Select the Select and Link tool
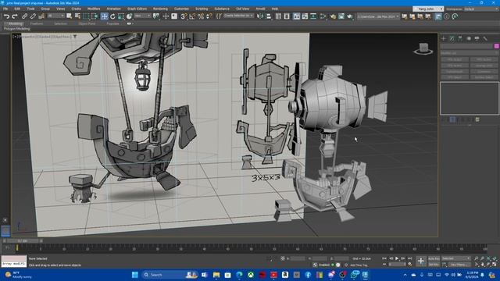Viewport: 500px width, 281px height. tap(24, 16)
